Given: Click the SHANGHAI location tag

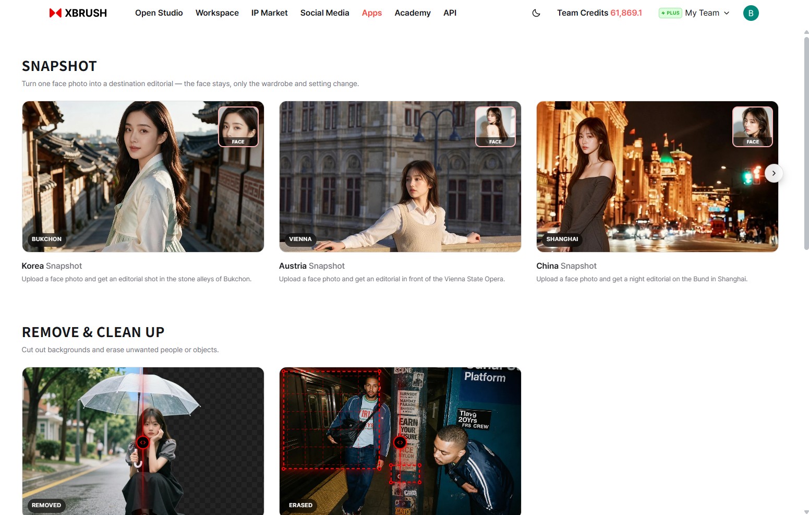Looking at the screenshot, I should point(562,239).
